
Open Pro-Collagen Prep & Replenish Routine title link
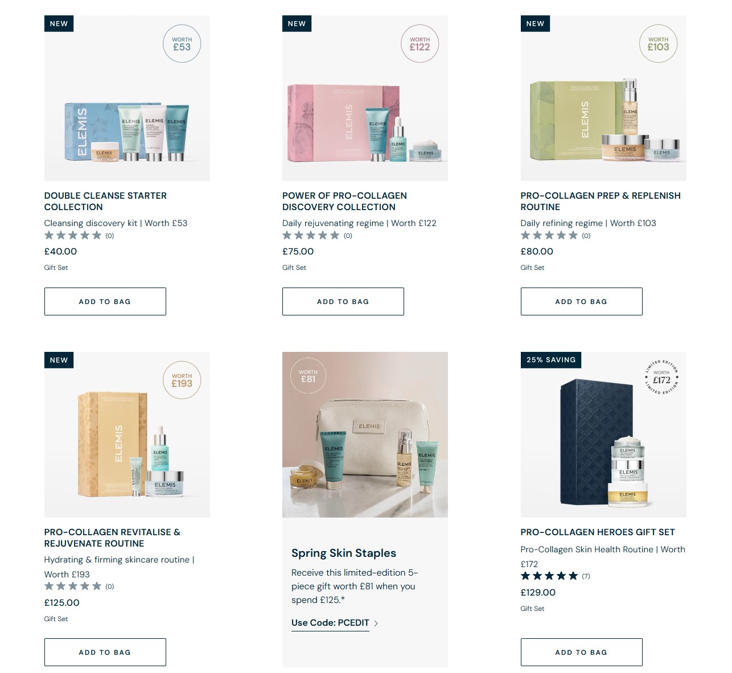pyautogui.click(x=601, y=202)
